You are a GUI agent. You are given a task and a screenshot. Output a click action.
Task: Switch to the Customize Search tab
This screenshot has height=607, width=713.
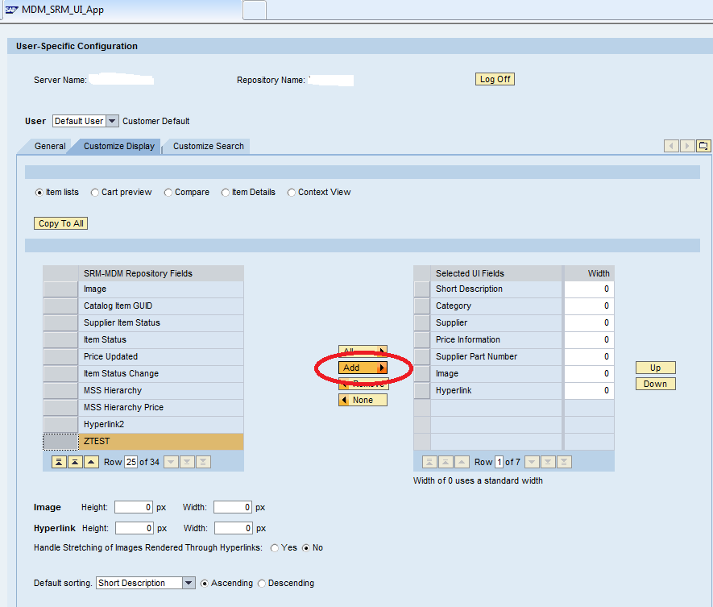pos(209,146)
